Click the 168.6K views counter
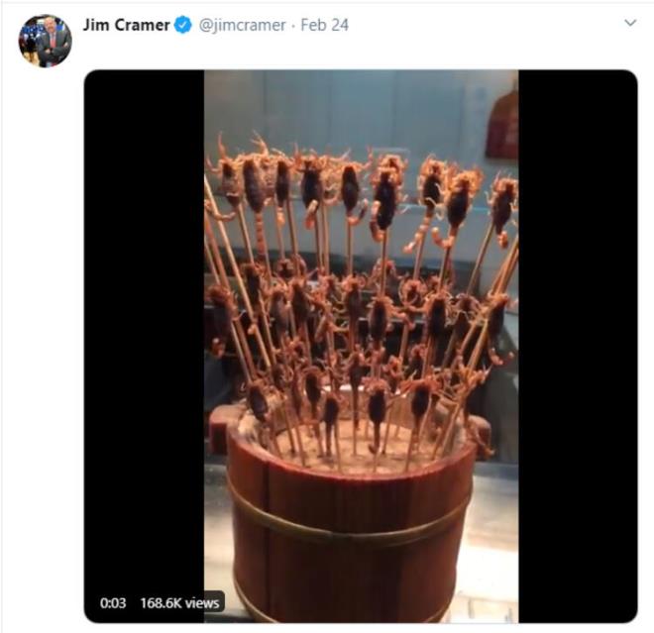Viewport: 654px width, 633px height. click(x=181, y=601)
